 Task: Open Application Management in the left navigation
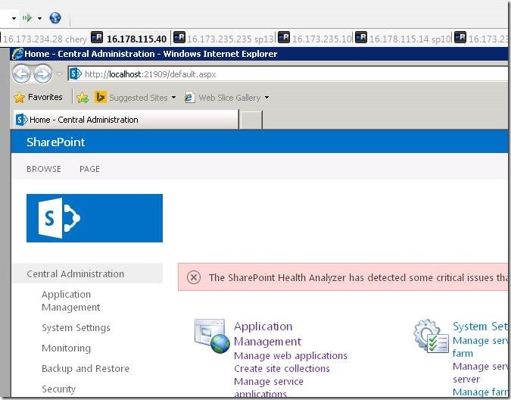(70, 301)
